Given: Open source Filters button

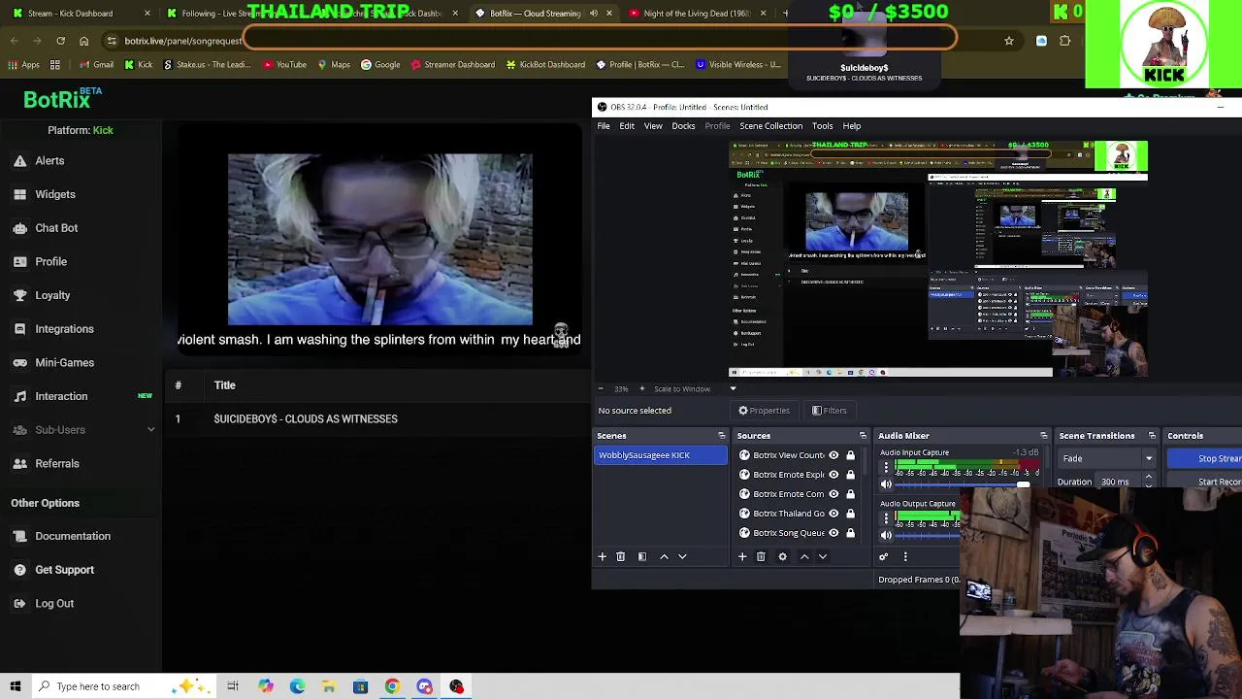Looking at the screenshot, I should tap(830, 411).
